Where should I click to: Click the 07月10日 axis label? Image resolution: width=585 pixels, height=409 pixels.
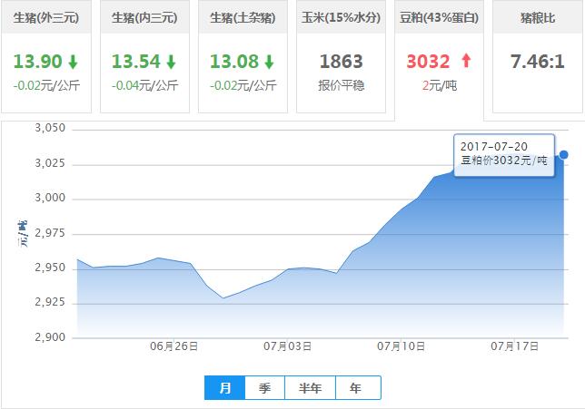402,346
